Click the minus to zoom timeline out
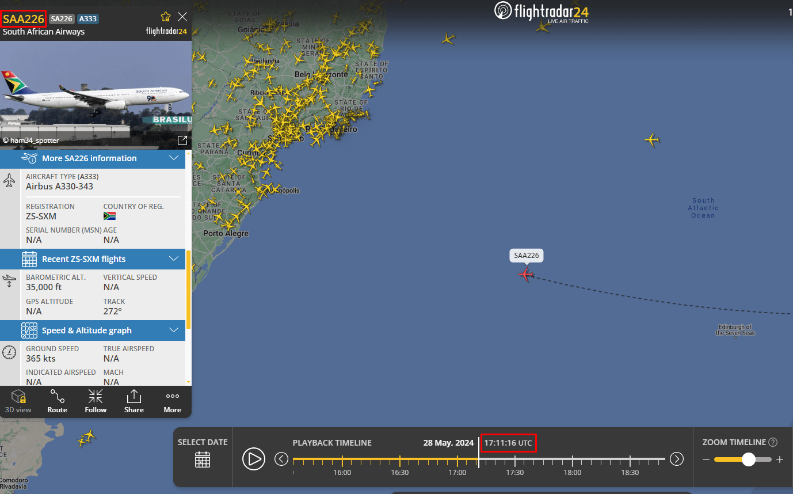The width and height of the screenshot is (793, 494). click(706, 459)
